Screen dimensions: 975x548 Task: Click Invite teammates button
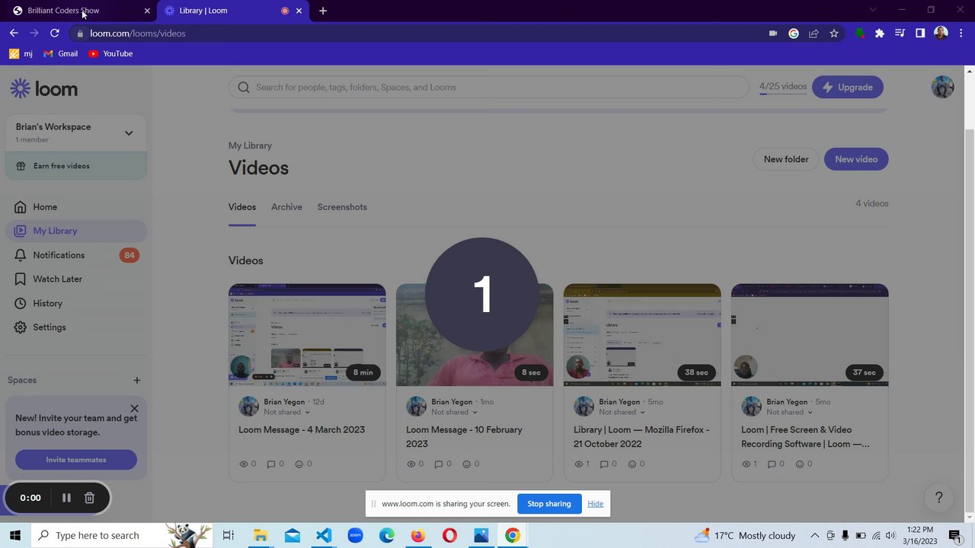(x=76, y=460)
